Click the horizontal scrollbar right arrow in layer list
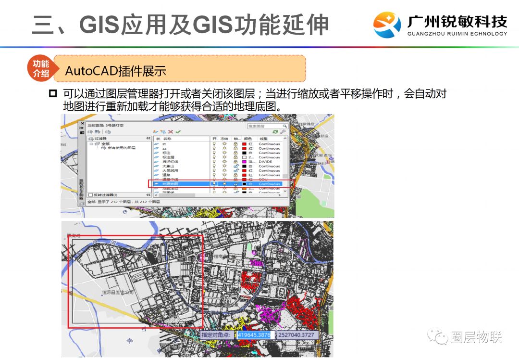This screenshot has height=360, width=519. click(x=280, y=195)
